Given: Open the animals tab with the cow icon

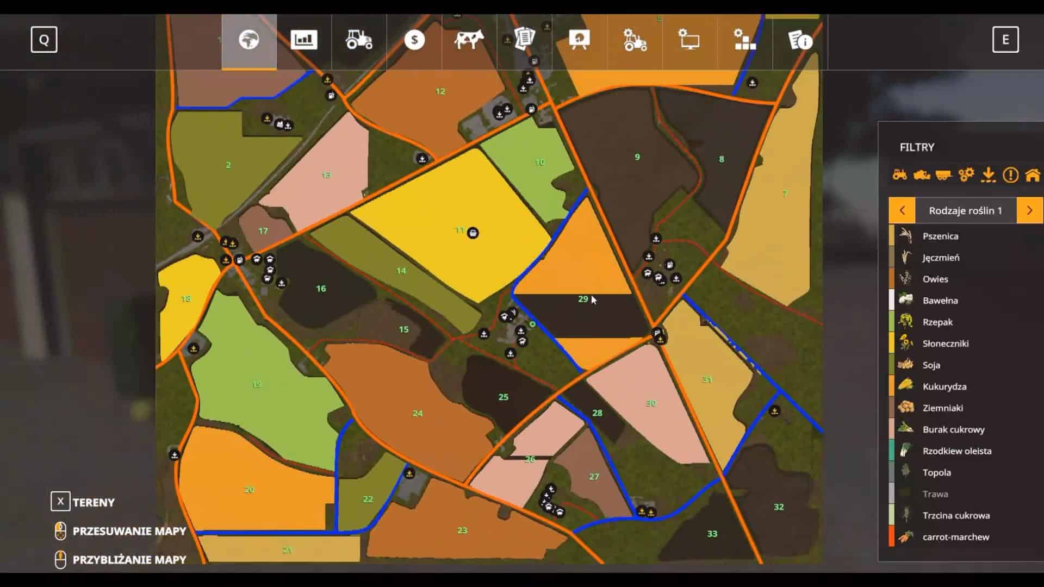Looking at the screenshot, I should pyautogui.click(x=469, y=40).
